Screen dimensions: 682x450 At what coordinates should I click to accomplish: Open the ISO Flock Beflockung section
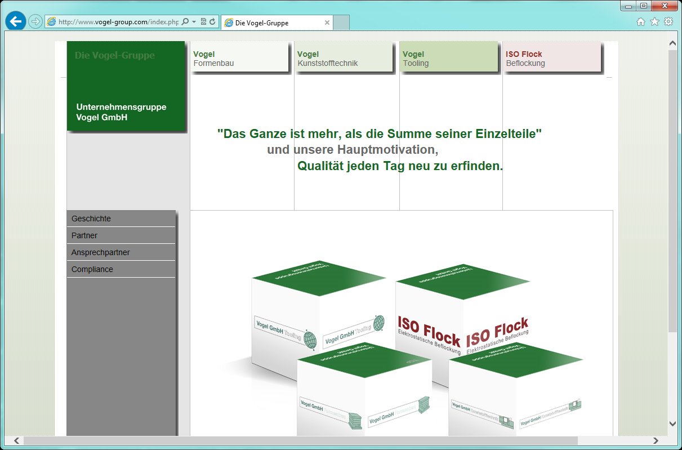pyautogui.click(x=552, y=59)
